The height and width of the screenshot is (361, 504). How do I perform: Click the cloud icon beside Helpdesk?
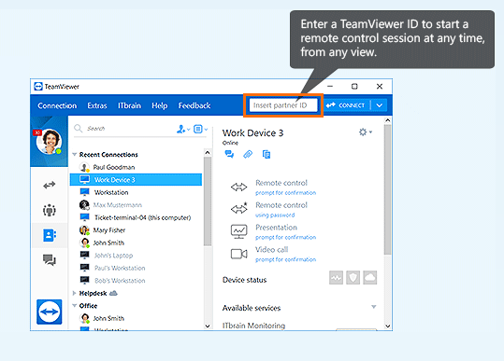tap(113, 293)
